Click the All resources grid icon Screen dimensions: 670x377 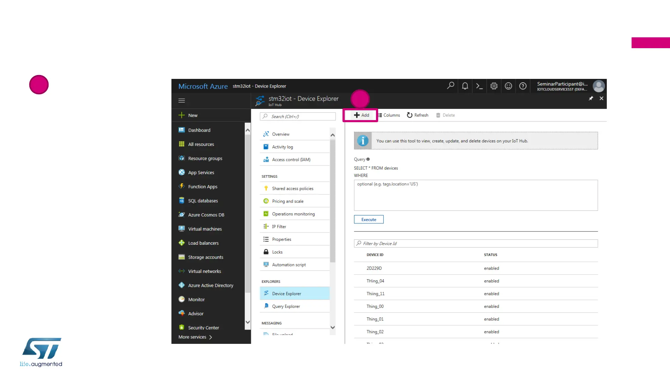(182, 144)
